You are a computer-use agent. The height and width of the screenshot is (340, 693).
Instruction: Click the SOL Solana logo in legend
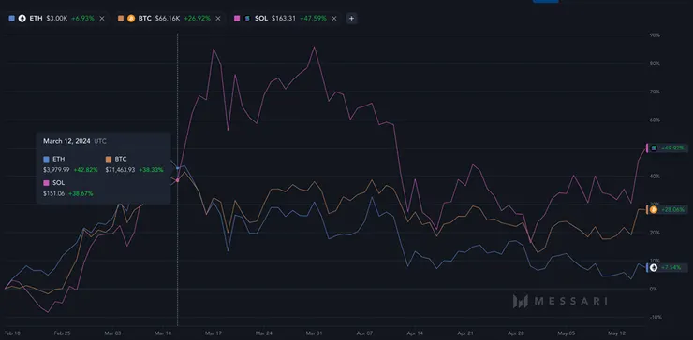pos(247,19)
